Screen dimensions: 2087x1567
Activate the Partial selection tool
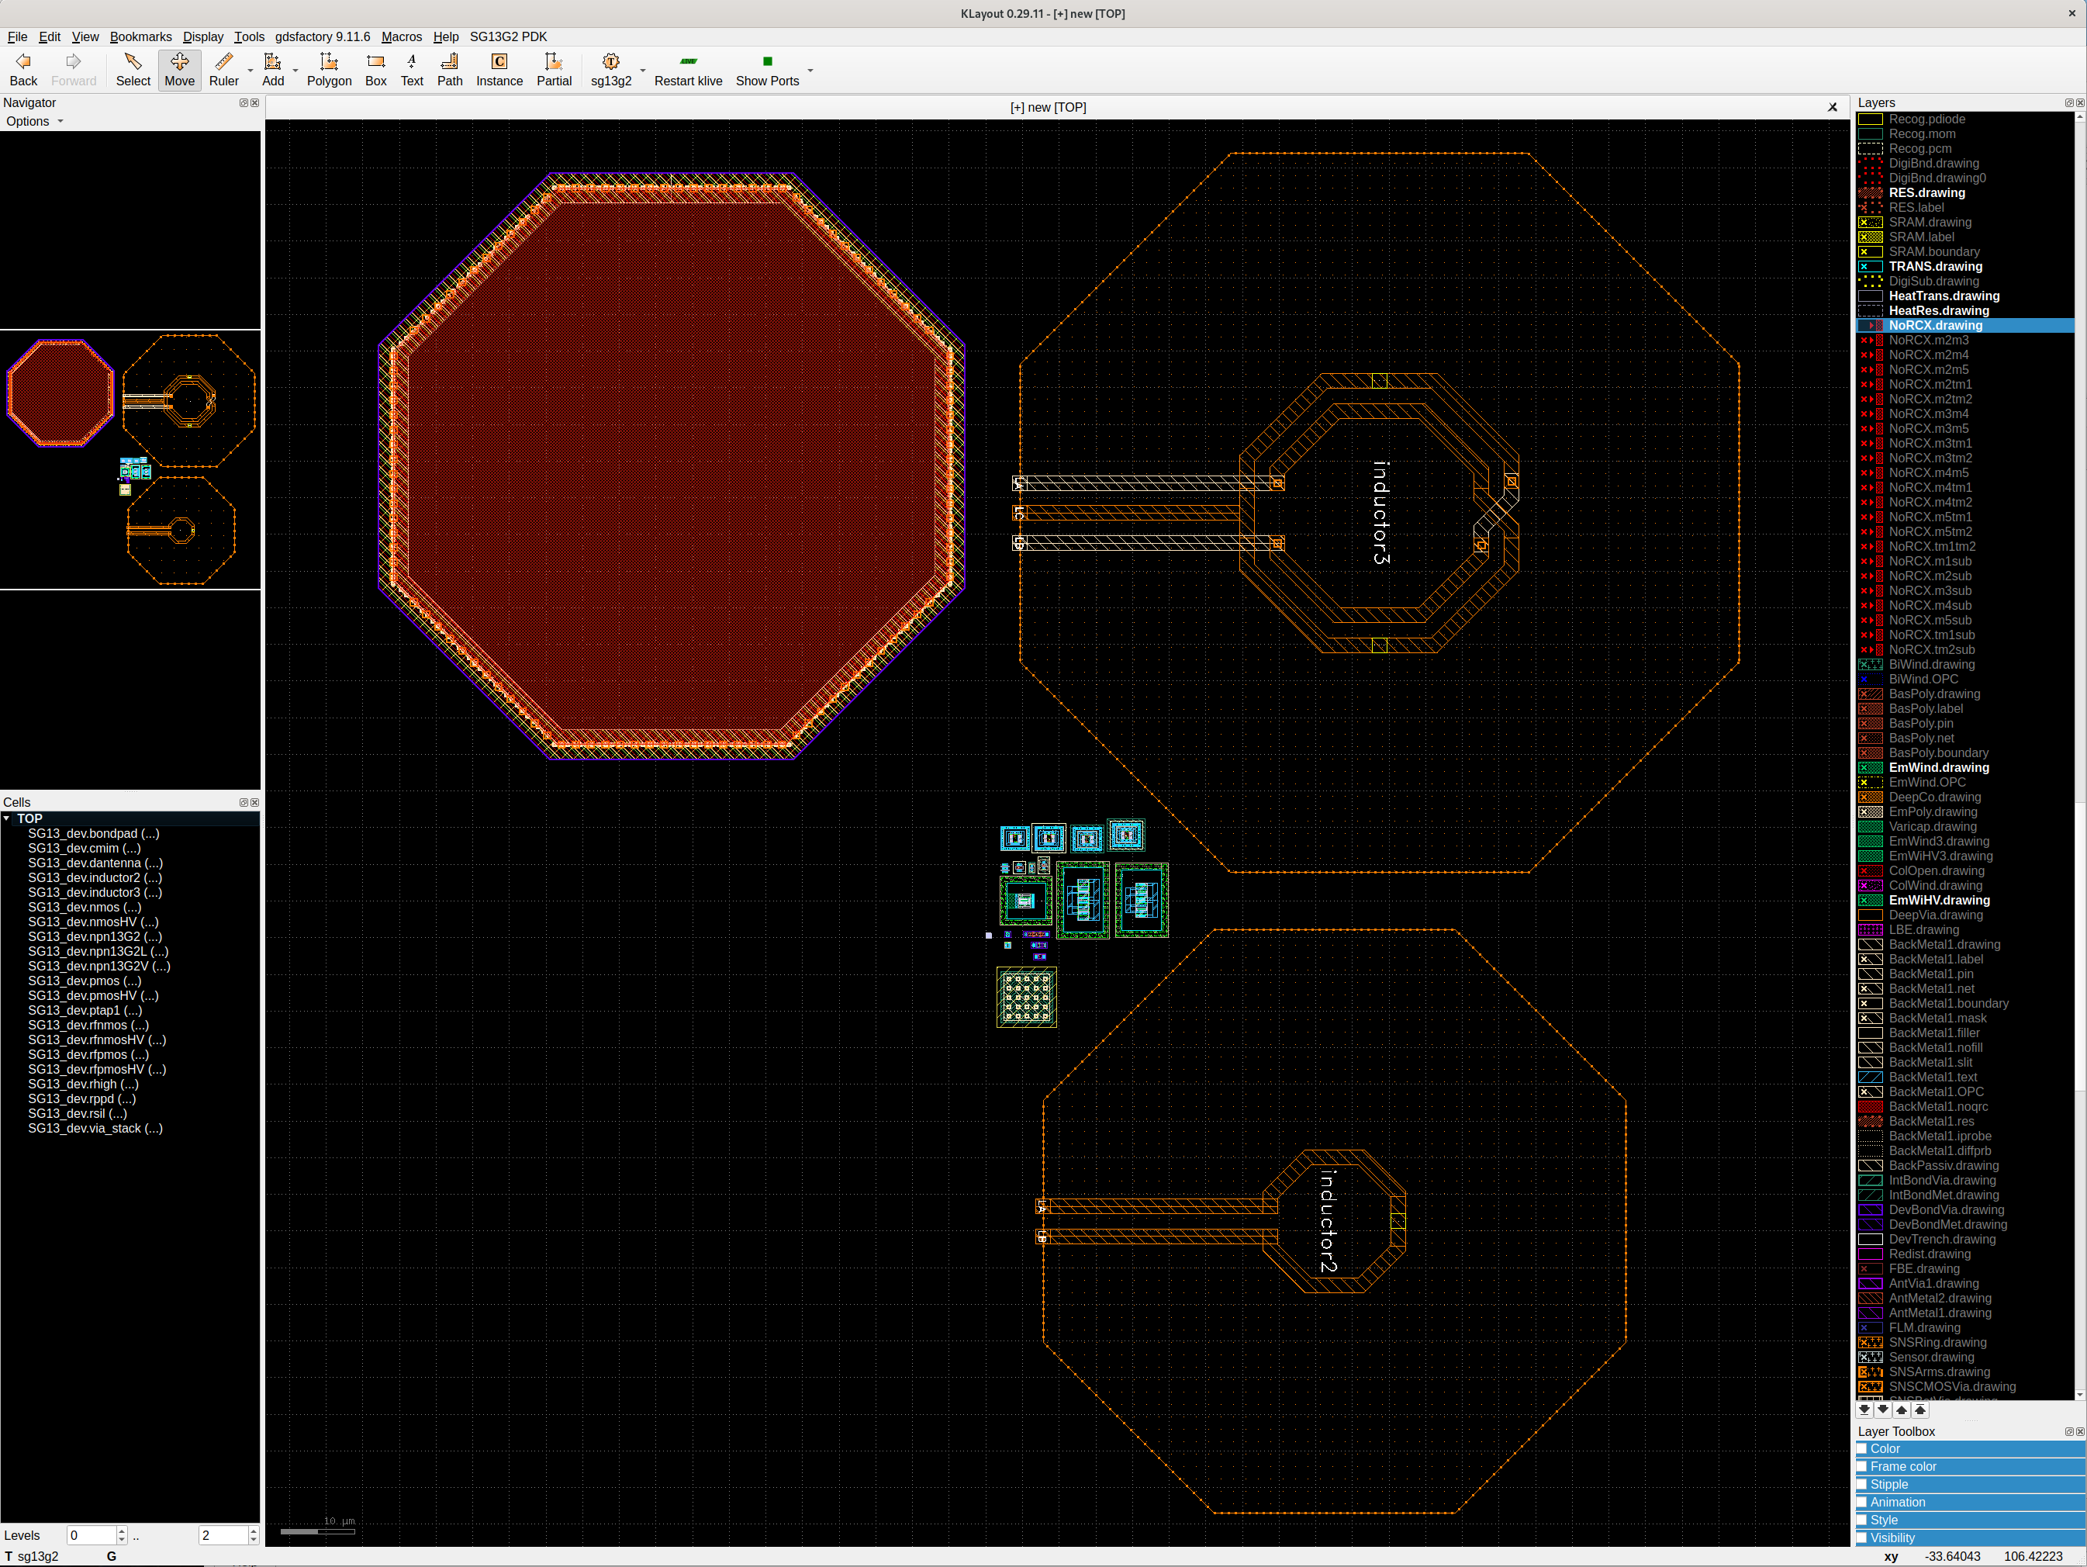[x=554, y=69]
